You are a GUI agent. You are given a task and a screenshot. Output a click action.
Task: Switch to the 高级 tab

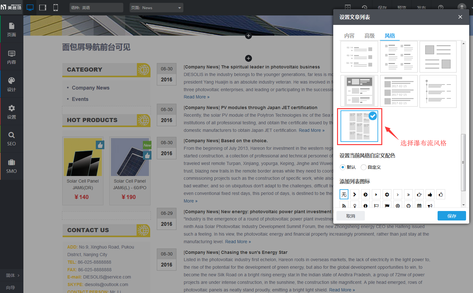tap(370, 36)
